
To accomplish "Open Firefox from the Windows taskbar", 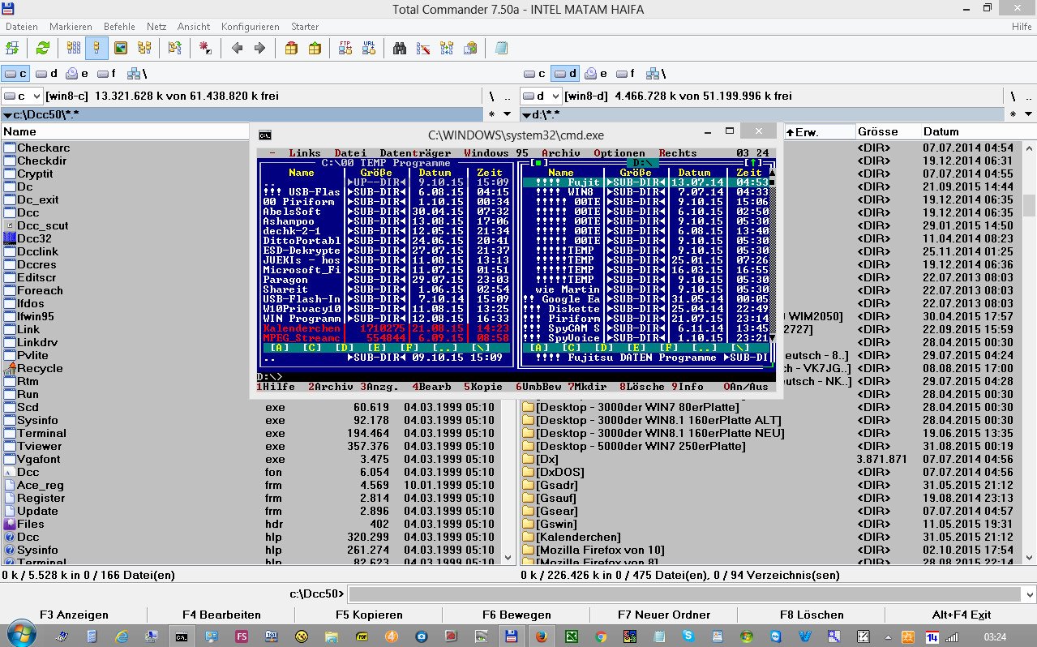I will [542, 636].
